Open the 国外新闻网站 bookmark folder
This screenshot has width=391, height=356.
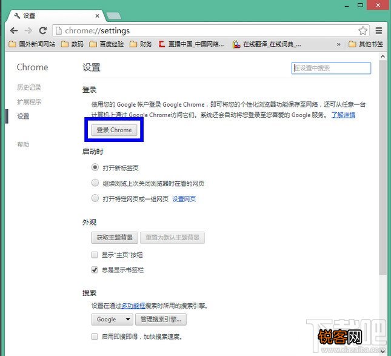[x=32, y=44]
